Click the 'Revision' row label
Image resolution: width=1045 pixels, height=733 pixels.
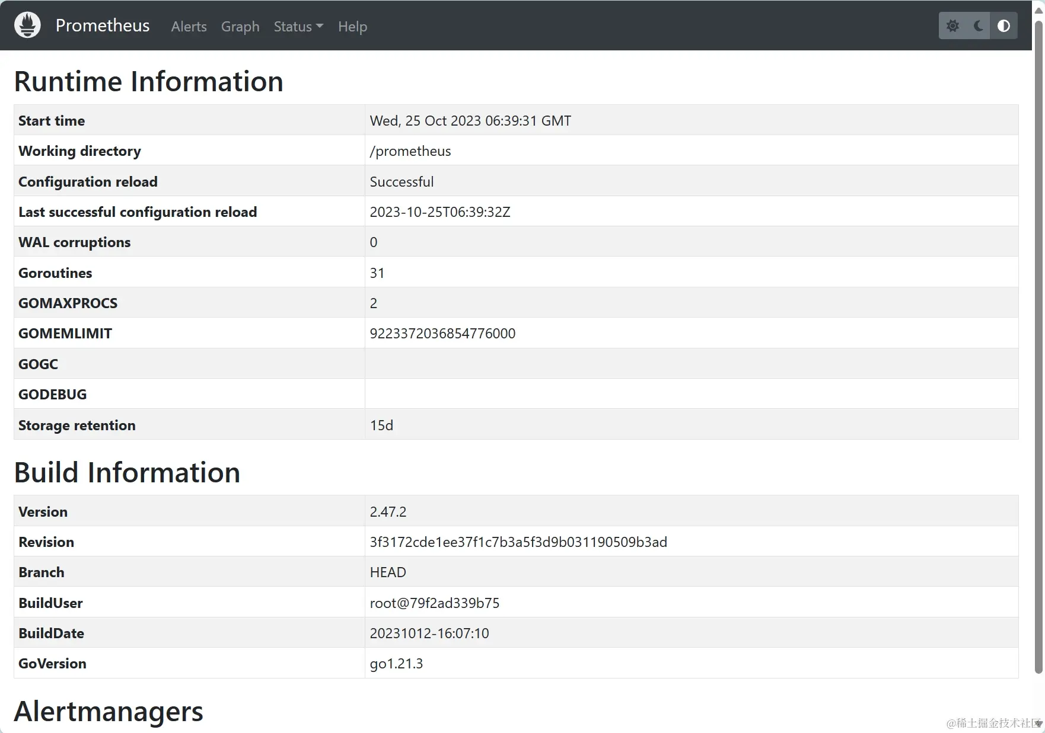(46, 542)
